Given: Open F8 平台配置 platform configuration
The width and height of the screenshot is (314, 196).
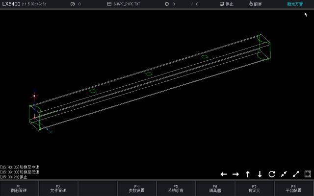Looking at the screenshot, I should click(294, 189).
